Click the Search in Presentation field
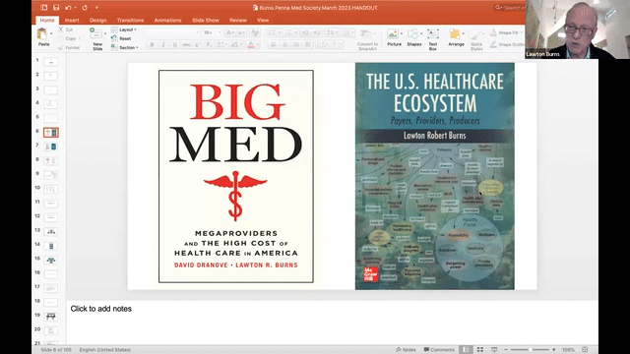The height and width of the screenshot is (354, 630). (x=509, y=8)
